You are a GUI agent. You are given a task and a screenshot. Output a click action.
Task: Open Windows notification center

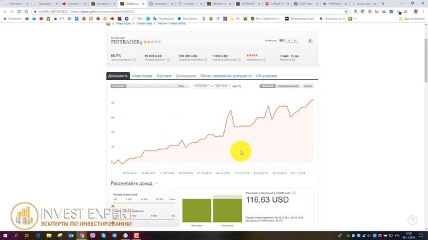[421, 235]
